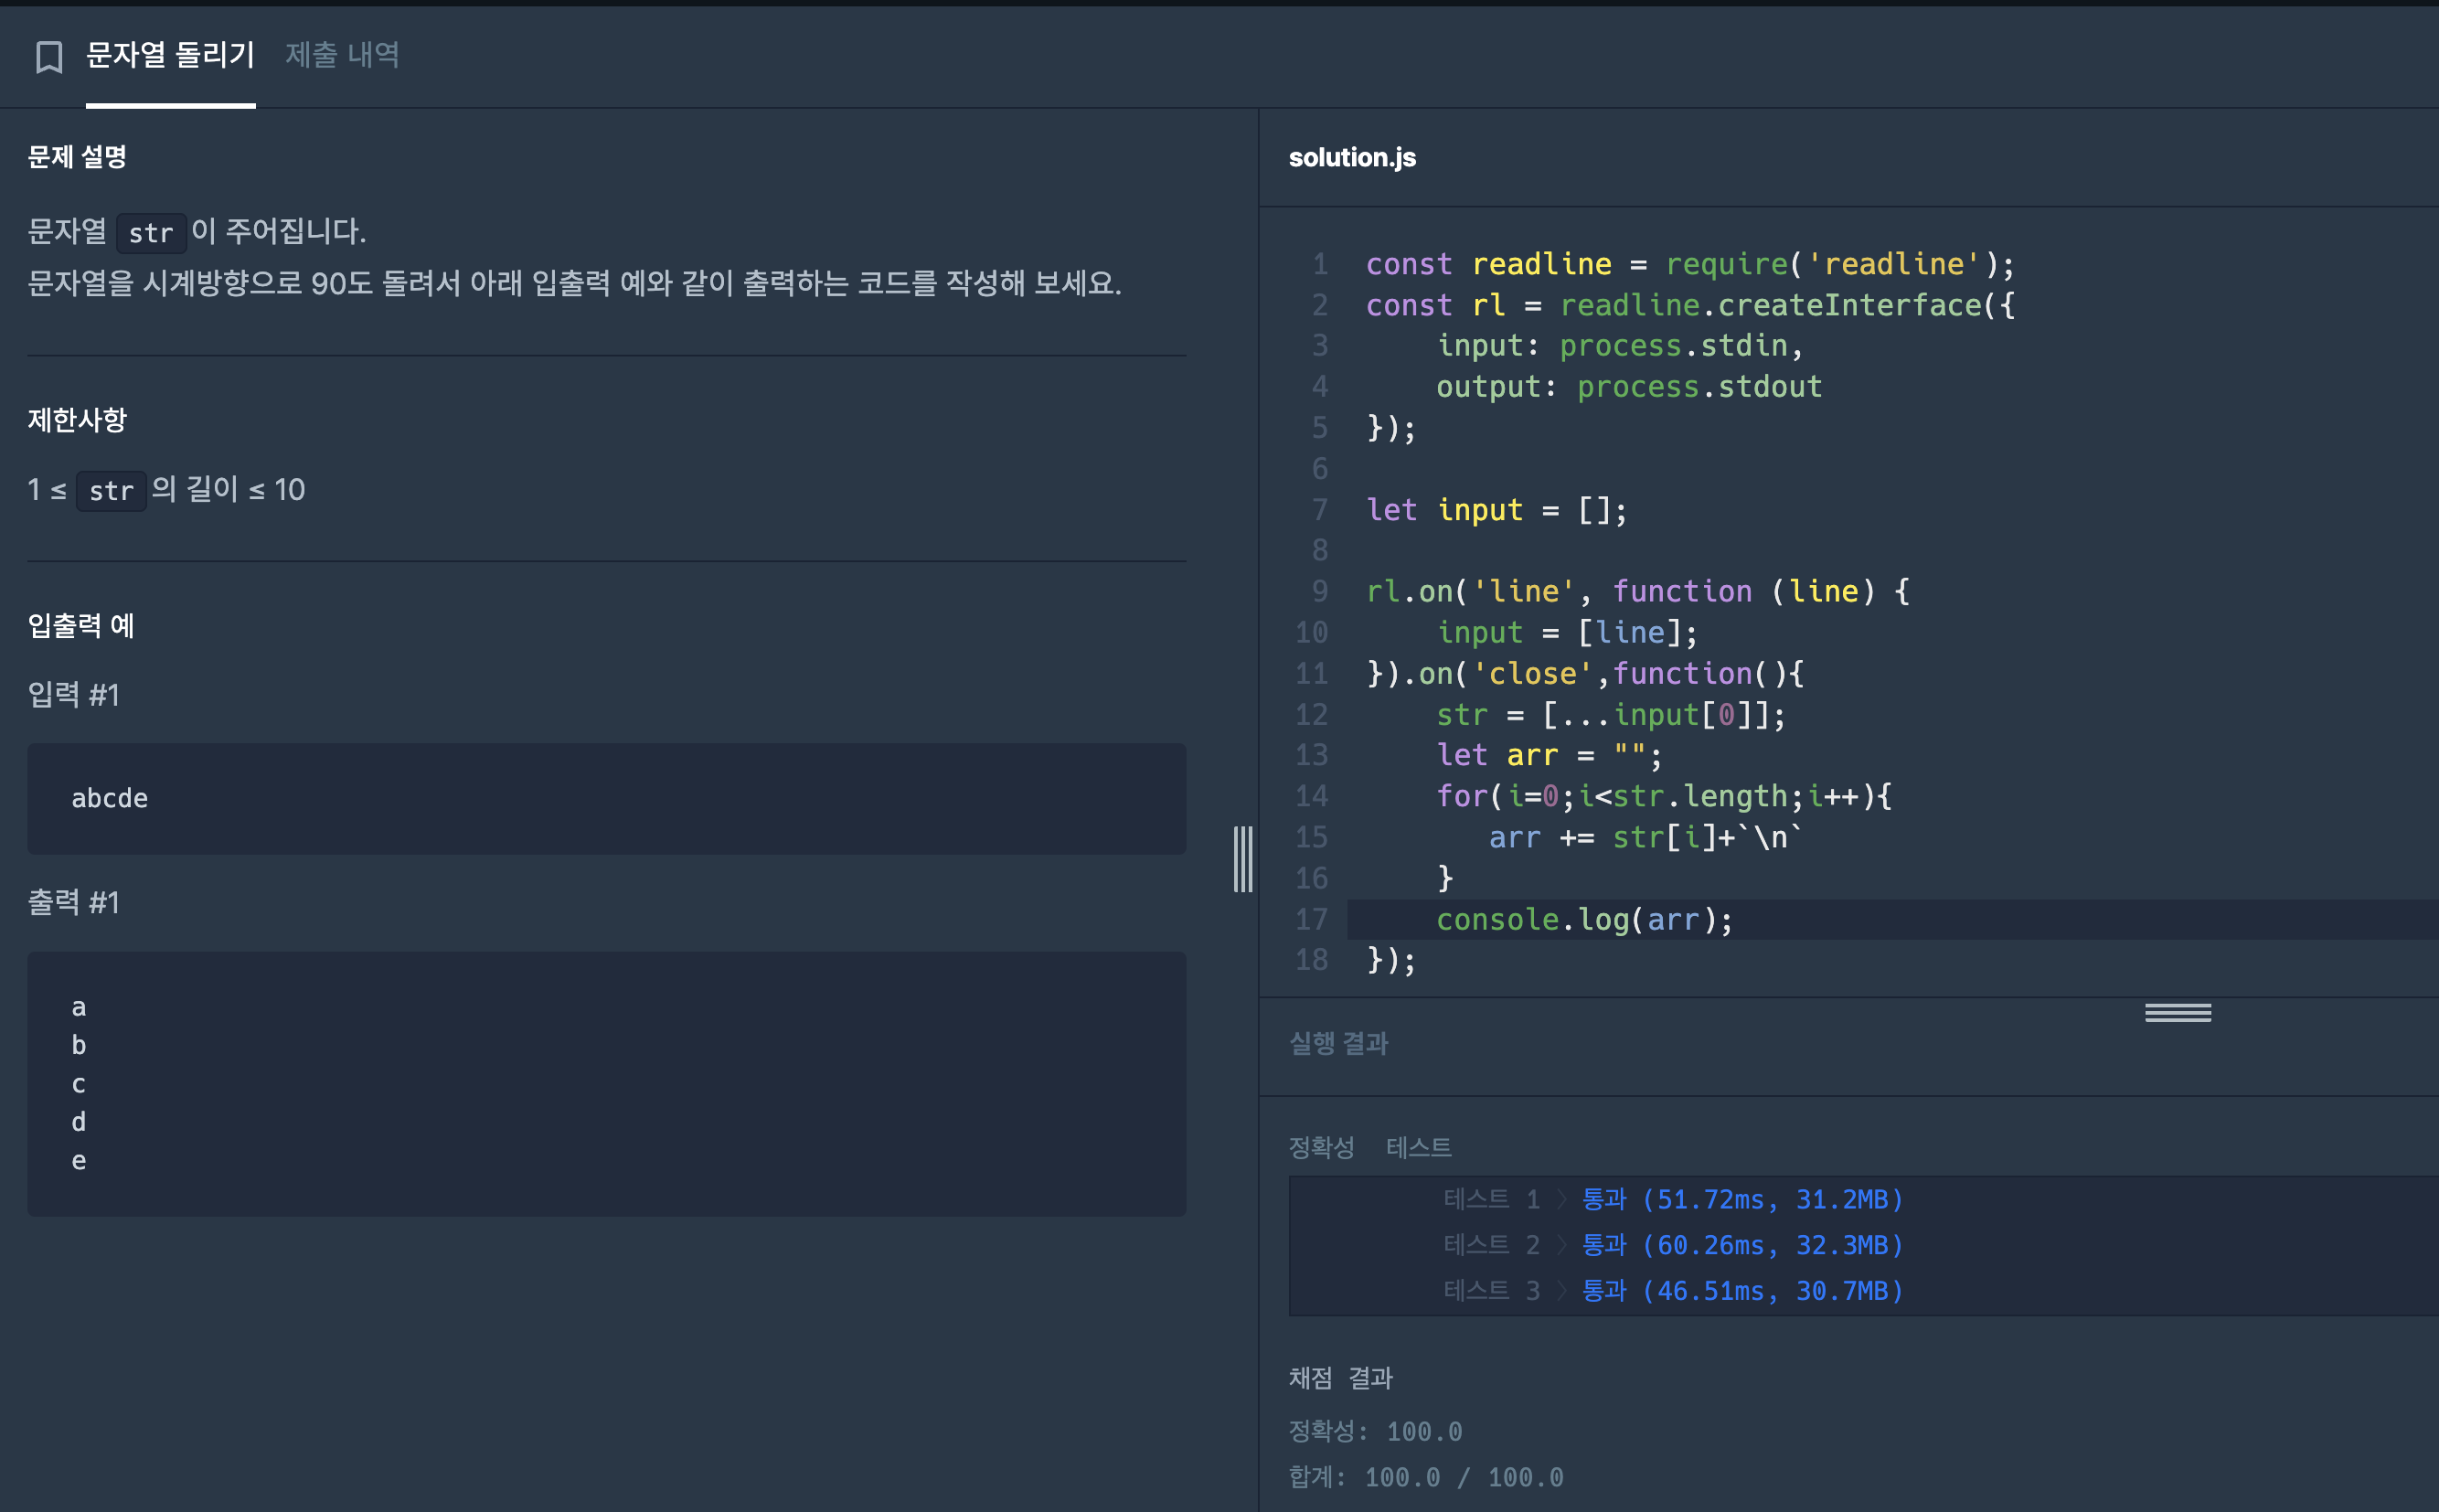
Task: Place cursor on code line 1 require statement
Action: click(x=1690, y=264)
